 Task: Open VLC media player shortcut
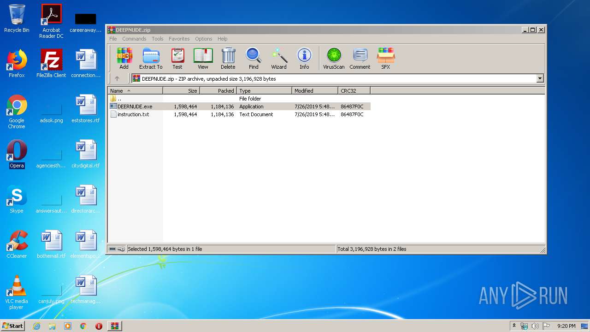17,292
